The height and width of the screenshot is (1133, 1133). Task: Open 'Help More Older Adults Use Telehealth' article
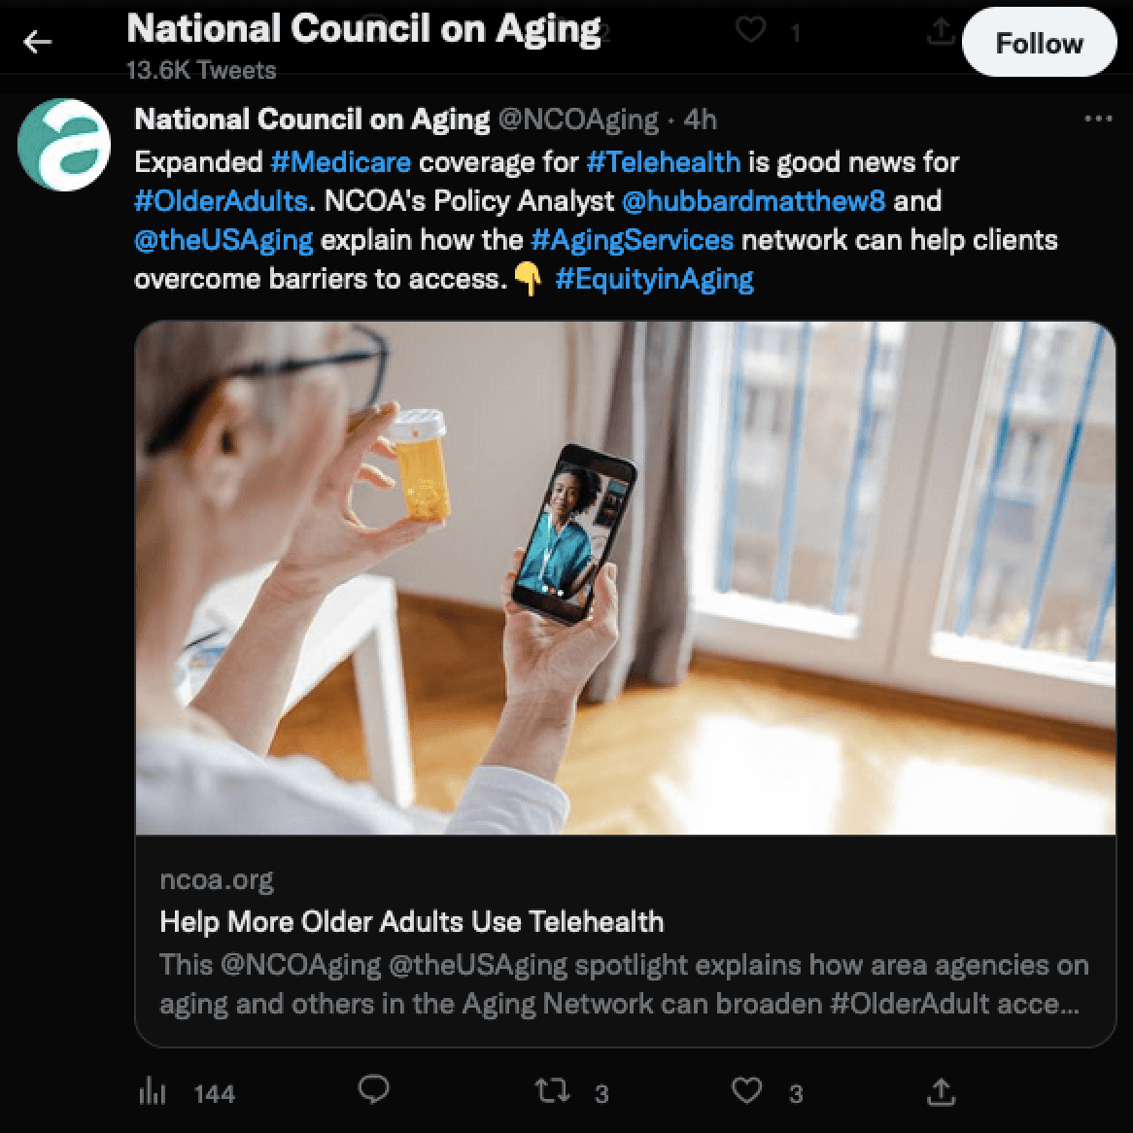point(411,921)
